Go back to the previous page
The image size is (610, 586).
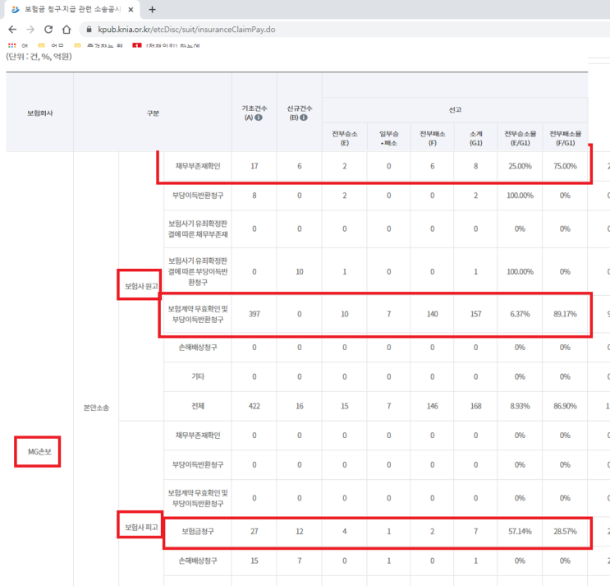pyautogui.click(x=12, y=30)
